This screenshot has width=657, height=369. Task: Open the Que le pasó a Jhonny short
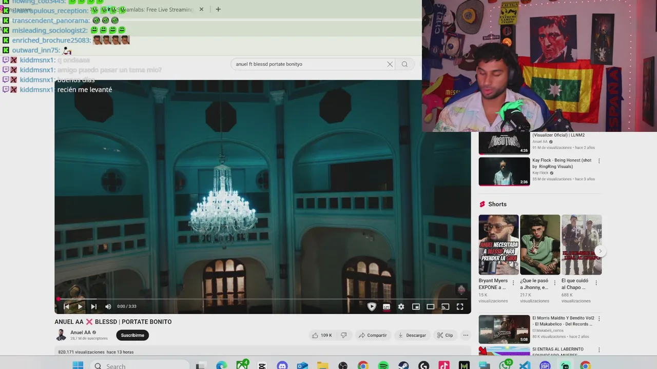click(540, 244)
